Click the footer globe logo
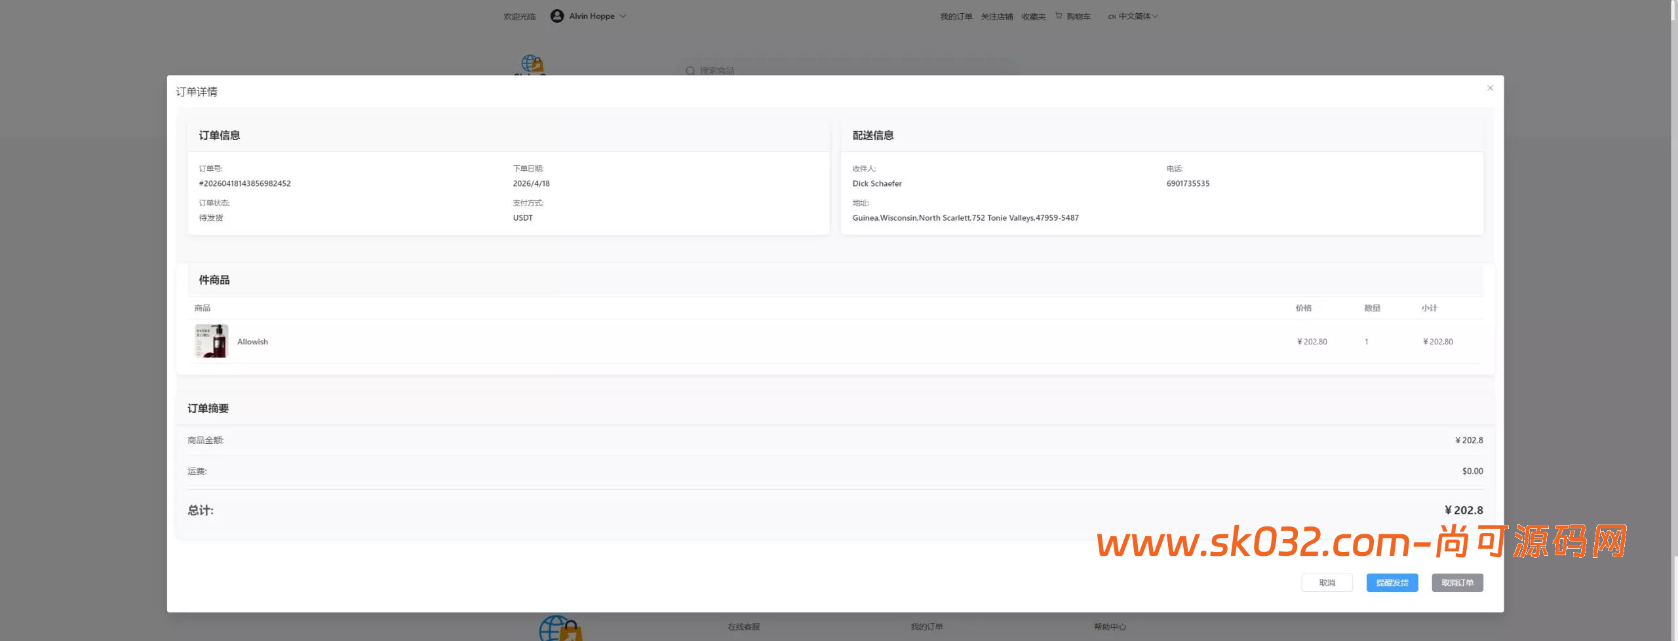Viewport: 1678px width, 641px height. (560, 628)
